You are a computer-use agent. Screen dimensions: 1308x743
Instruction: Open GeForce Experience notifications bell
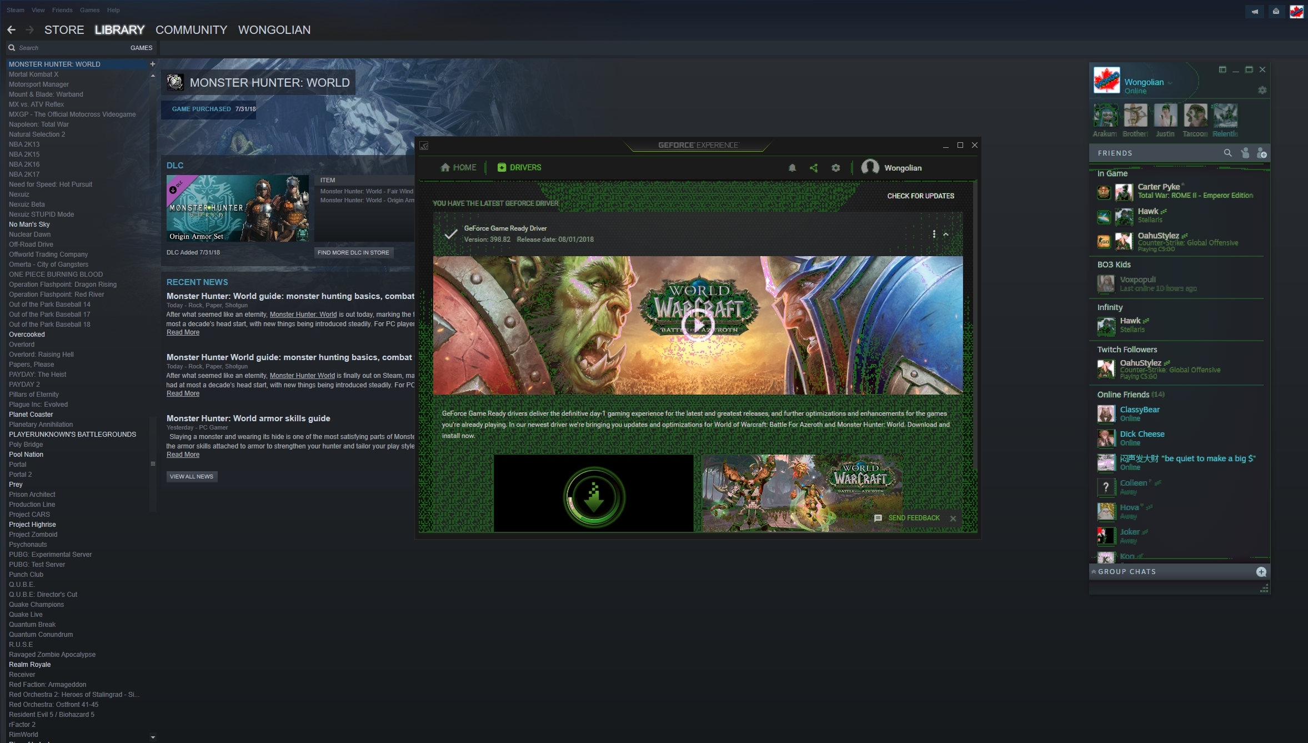click(792, 168)
